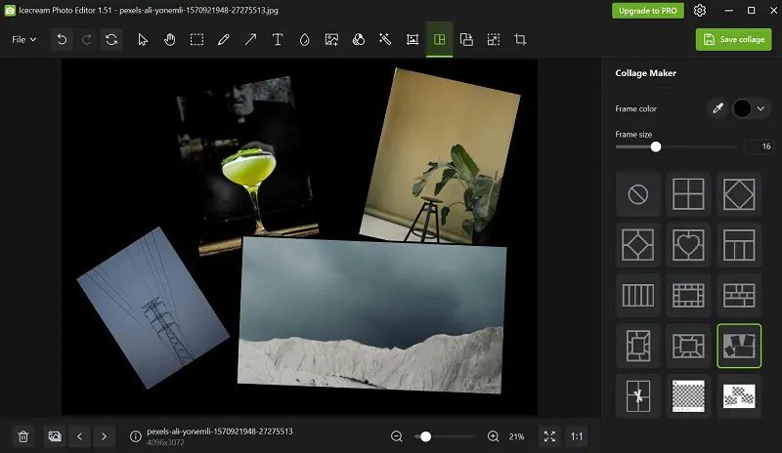Screen dimensions: 782x453
Task: Open settings gear icon
Action: [700, 11]
